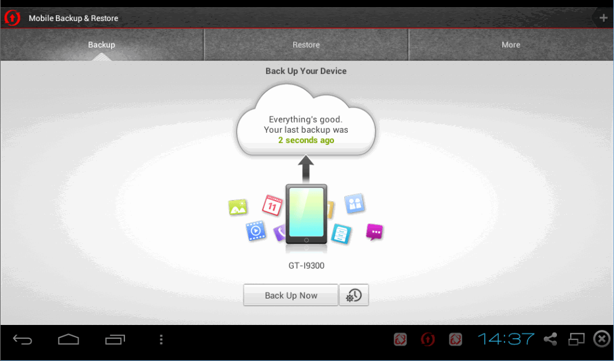This screenshot has height=361, width=614.
Task: Click the blue video player icon
Action: pos(256,231)
